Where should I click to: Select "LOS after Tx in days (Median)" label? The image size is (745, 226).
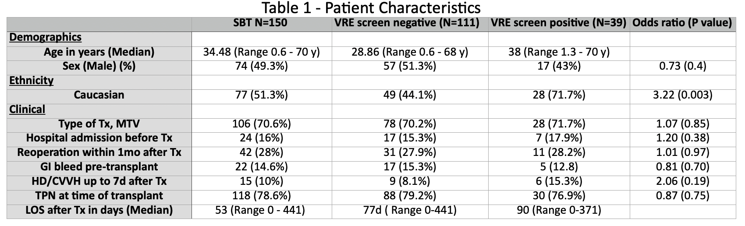pyautogui.click(x=99, y=210)
